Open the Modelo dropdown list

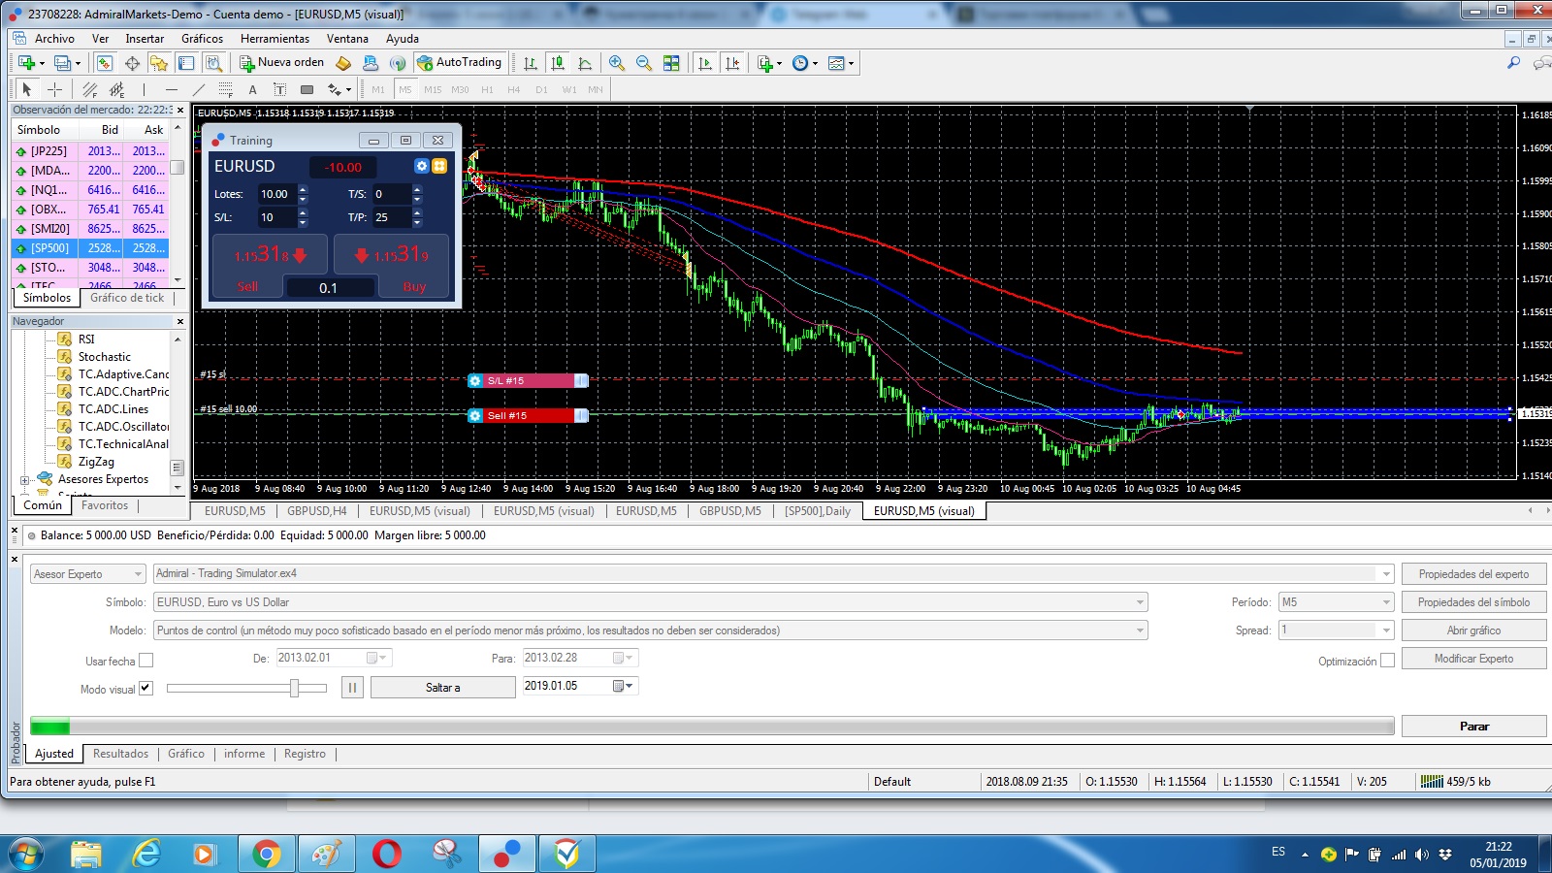pyautogui.click(x=1140, y=630)
